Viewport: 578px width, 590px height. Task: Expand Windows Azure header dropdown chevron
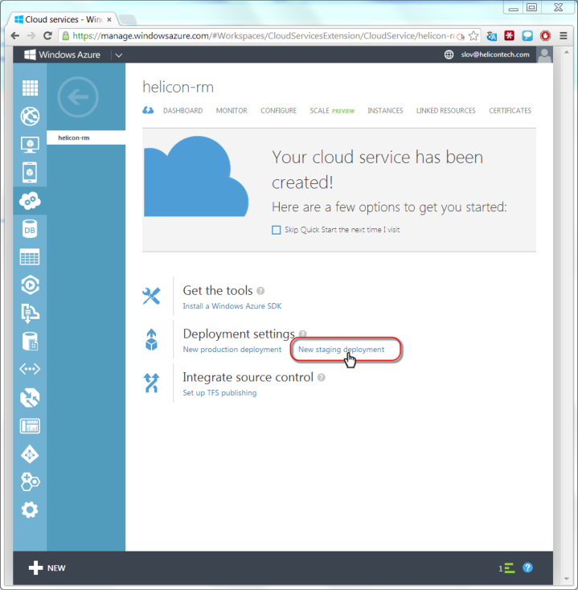[118, 55]
